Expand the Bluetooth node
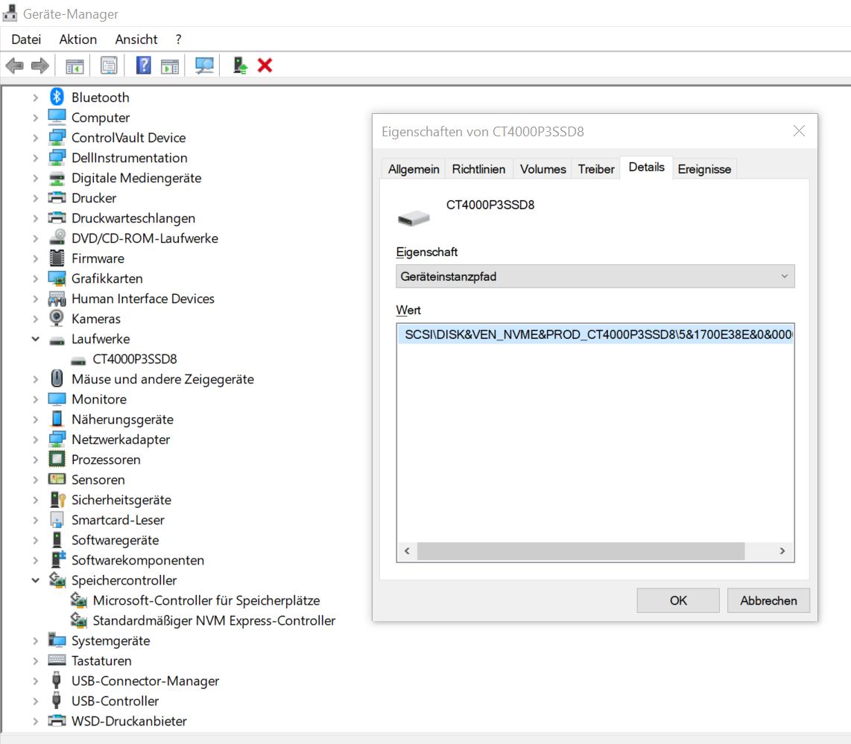This screenshot has height=744, width=851. 35,98
